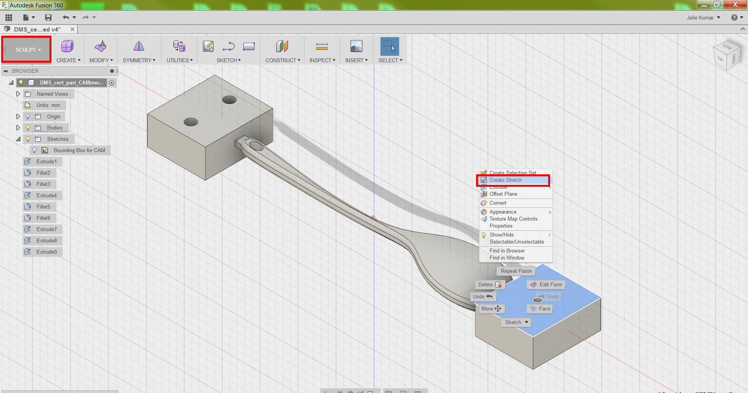Screen dimensions: 748x393
Task: Click the Select tool icon
Action: 390,47
